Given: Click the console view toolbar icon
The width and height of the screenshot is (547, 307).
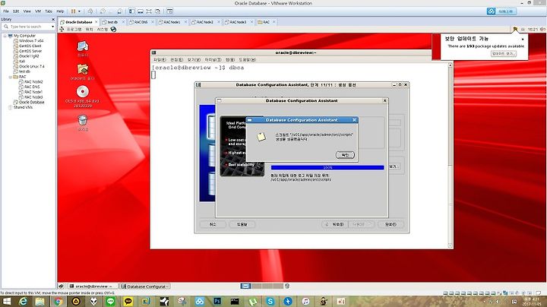Looking at the screenshot, I should coord(169,11).
